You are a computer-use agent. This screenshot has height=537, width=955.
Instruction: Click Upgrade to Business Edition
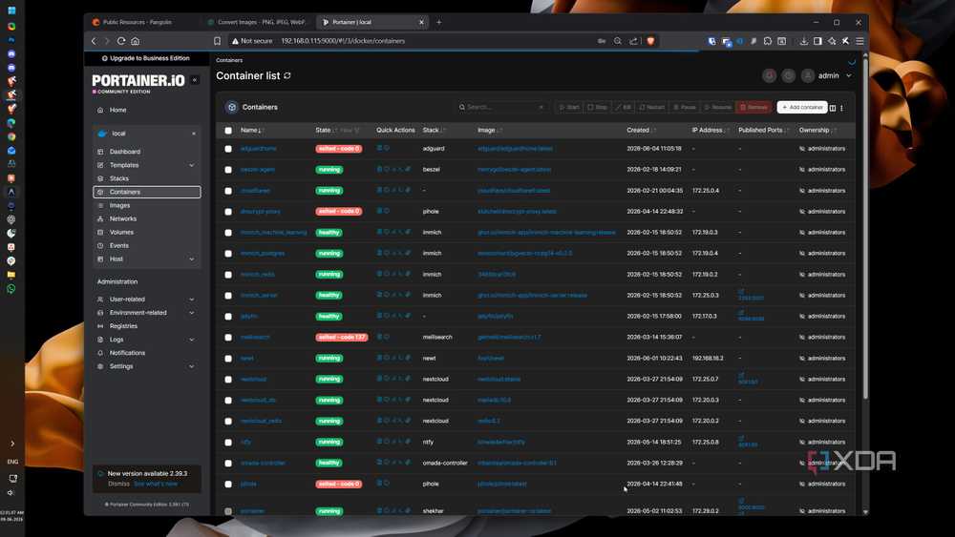(x=145, y=58)
